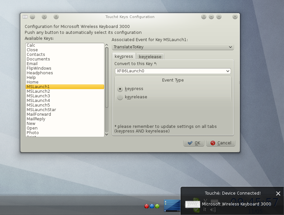Viewport: 284px width, 215px height.
Task: Click the Microsoft Wireless Keyboard 3000 notification text
Action: tap(236, 204)
